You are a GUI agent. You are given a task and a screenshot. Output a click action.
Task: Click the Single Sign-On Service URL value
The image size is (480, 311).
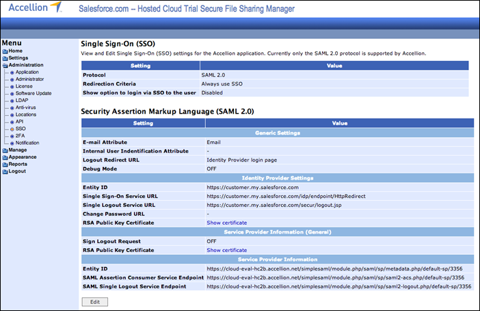(286, 196)
